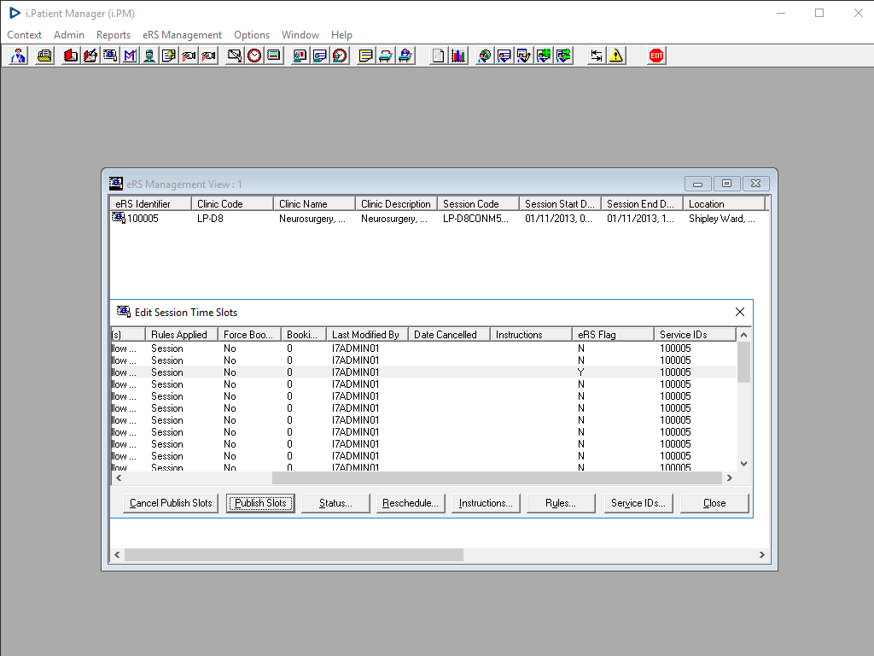Click the opposing black arrows toolbar icon
Screen dimensions: 874x656
coord(597,56)
